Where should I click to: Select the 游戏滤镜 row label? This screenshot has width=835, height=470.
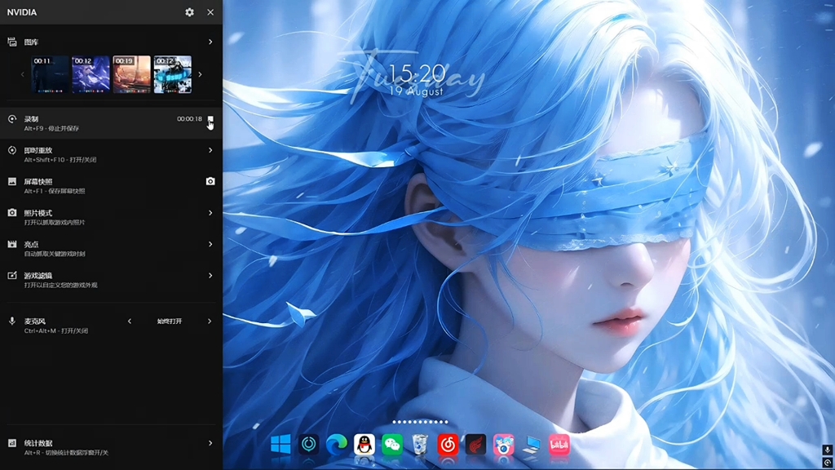[38, 276]
